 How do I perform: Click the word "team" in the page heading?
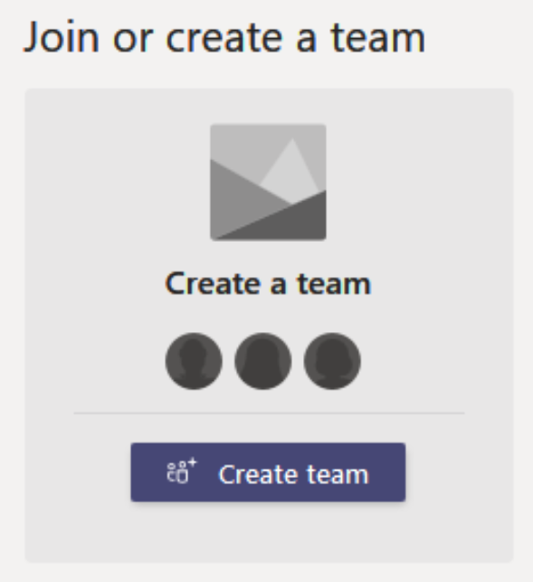pyautogui.click(x=378, y=38)
